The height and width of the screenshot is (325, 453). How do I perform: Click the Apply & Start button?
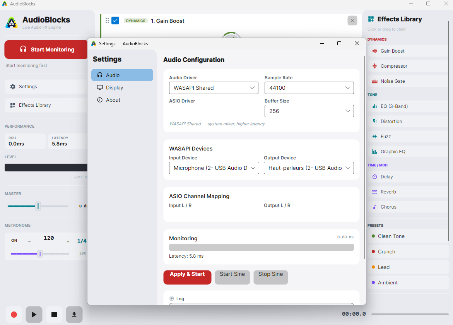187,277
